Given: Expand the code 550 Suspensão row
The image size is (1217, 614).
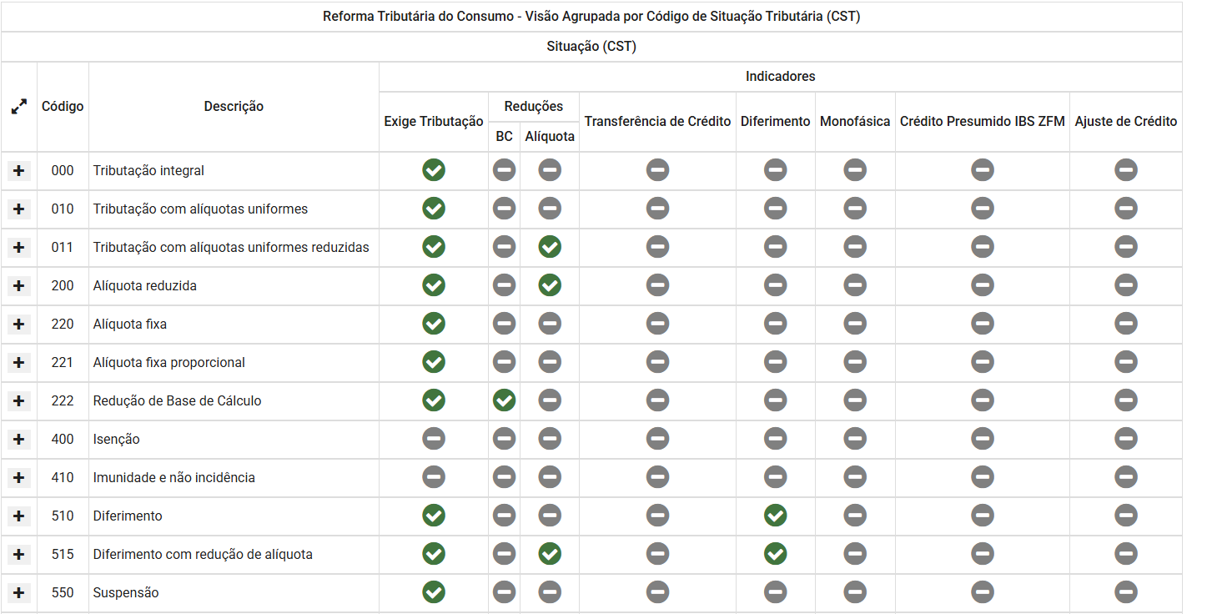Looking at the screenshot, I should coord(18,592).
